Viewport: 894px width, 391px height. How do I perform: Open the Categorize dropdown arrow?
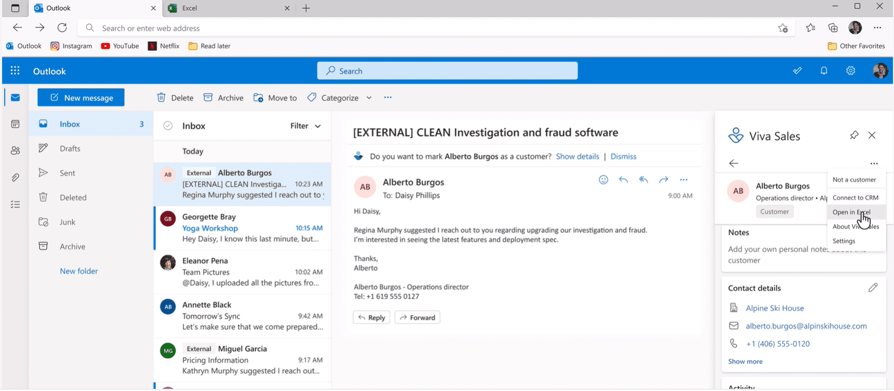click(369, 98)
